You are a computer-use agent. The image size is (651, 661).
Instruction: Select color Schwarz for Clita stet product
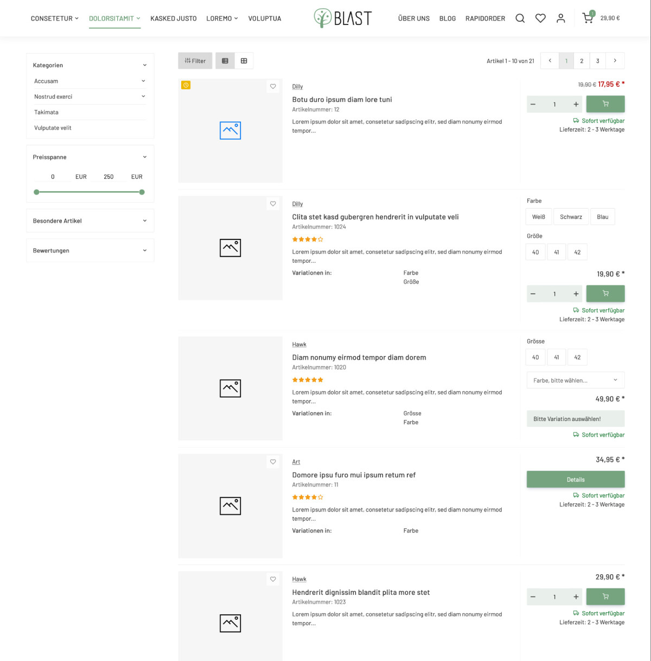[571, 217]
